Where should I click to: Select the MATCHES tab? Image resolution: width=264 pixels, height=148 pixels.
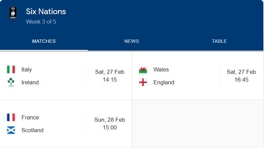44,41
